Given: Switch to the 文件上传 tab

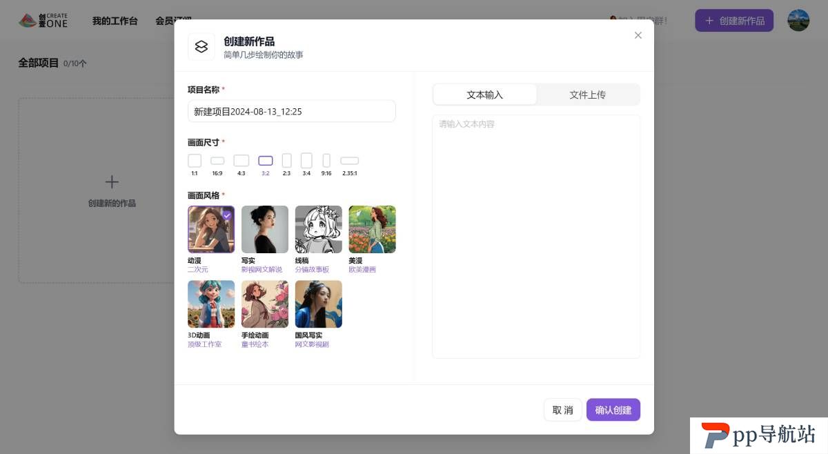Looking at the screenshot, I should [x=588, y=95].
